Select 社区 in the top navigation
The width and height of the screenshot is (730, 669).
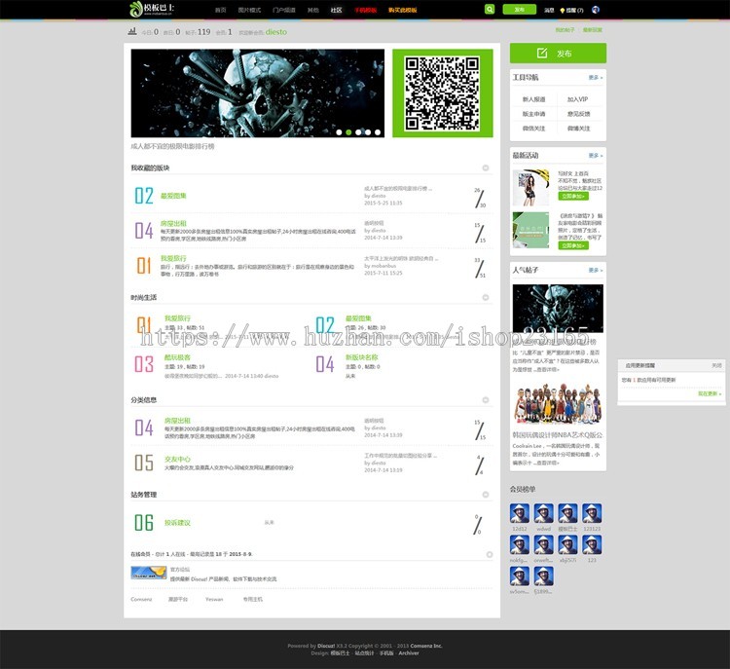point(336,10)
